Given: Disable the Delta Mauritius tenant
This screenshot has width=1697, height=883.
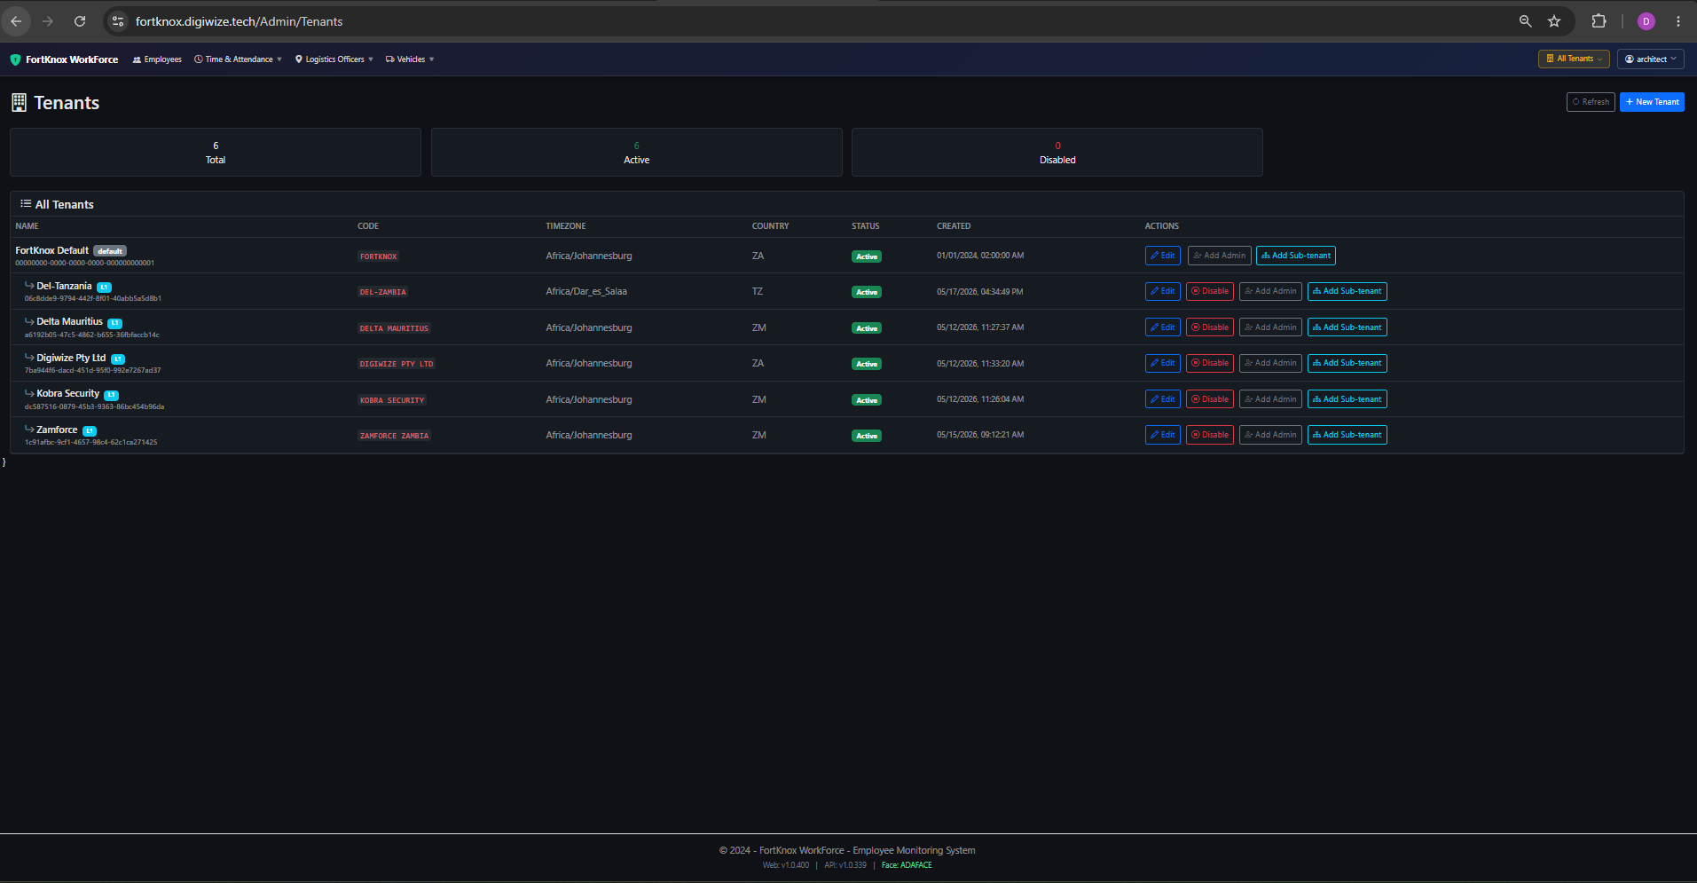Looking at the screenshot, I should (x=1210, y=327).
